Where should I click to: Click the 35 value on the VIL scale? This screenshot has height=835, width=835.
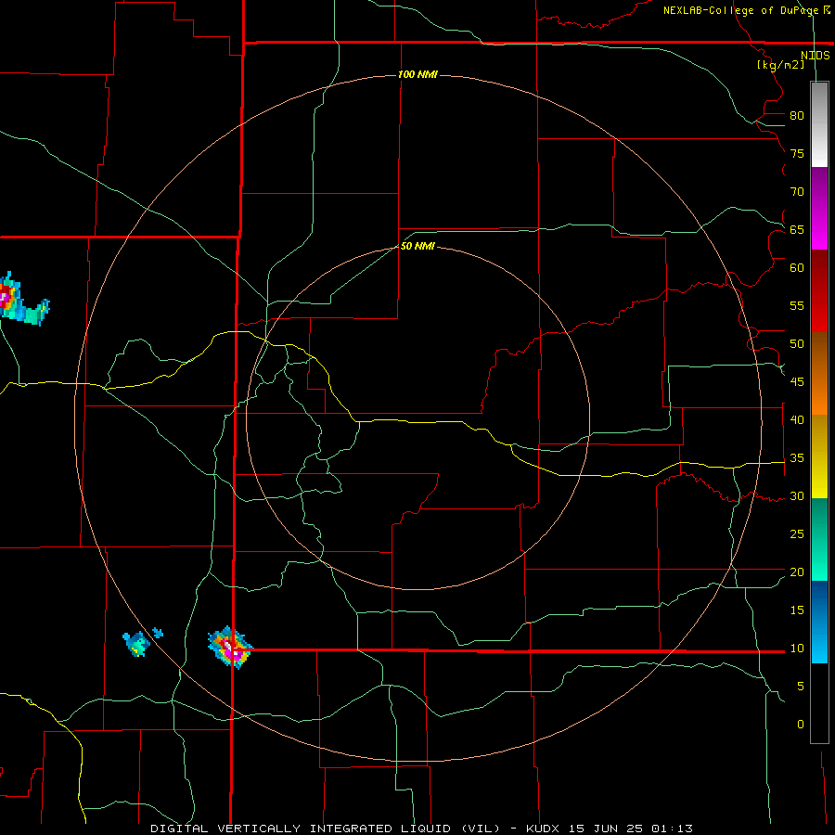[x=797, y=458]
